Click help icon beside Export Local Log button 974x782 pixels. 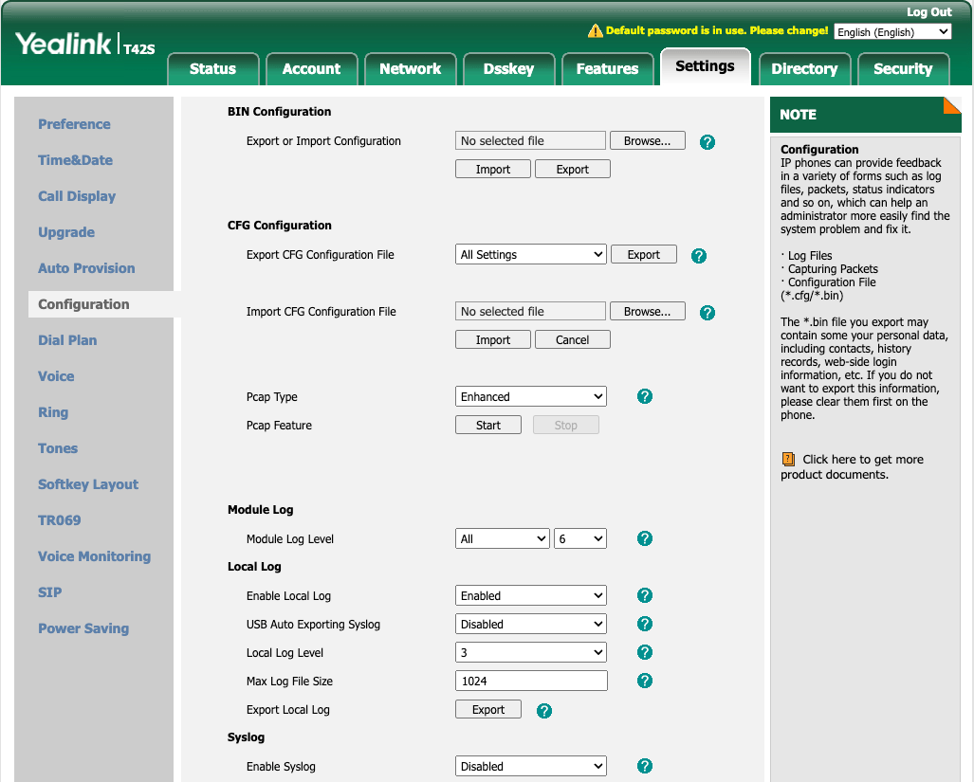tap(544, 711)
